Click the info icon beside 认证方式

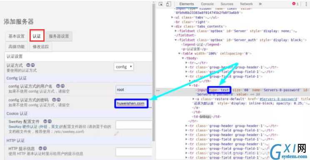(x=33, y=65)
